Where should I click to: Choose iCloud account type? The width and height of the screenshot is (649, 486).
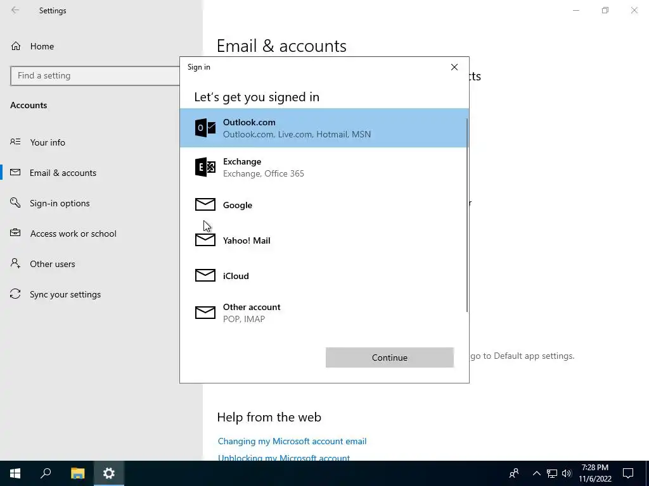(x=323, y=275)
